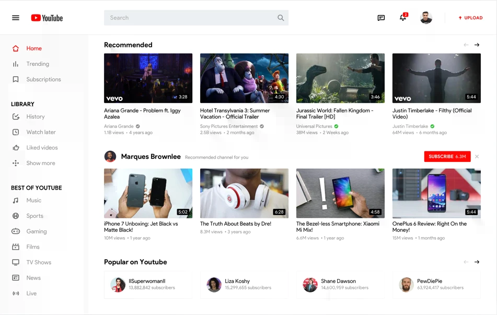Screen dimensions: 497x315
Task: Click the search magnifier icon
Action: pyautogui.click(x=281, y=18)
